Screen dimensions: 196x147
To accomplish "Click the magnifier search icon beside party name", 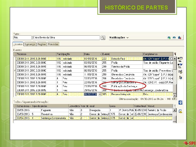I will coord(103,38).
